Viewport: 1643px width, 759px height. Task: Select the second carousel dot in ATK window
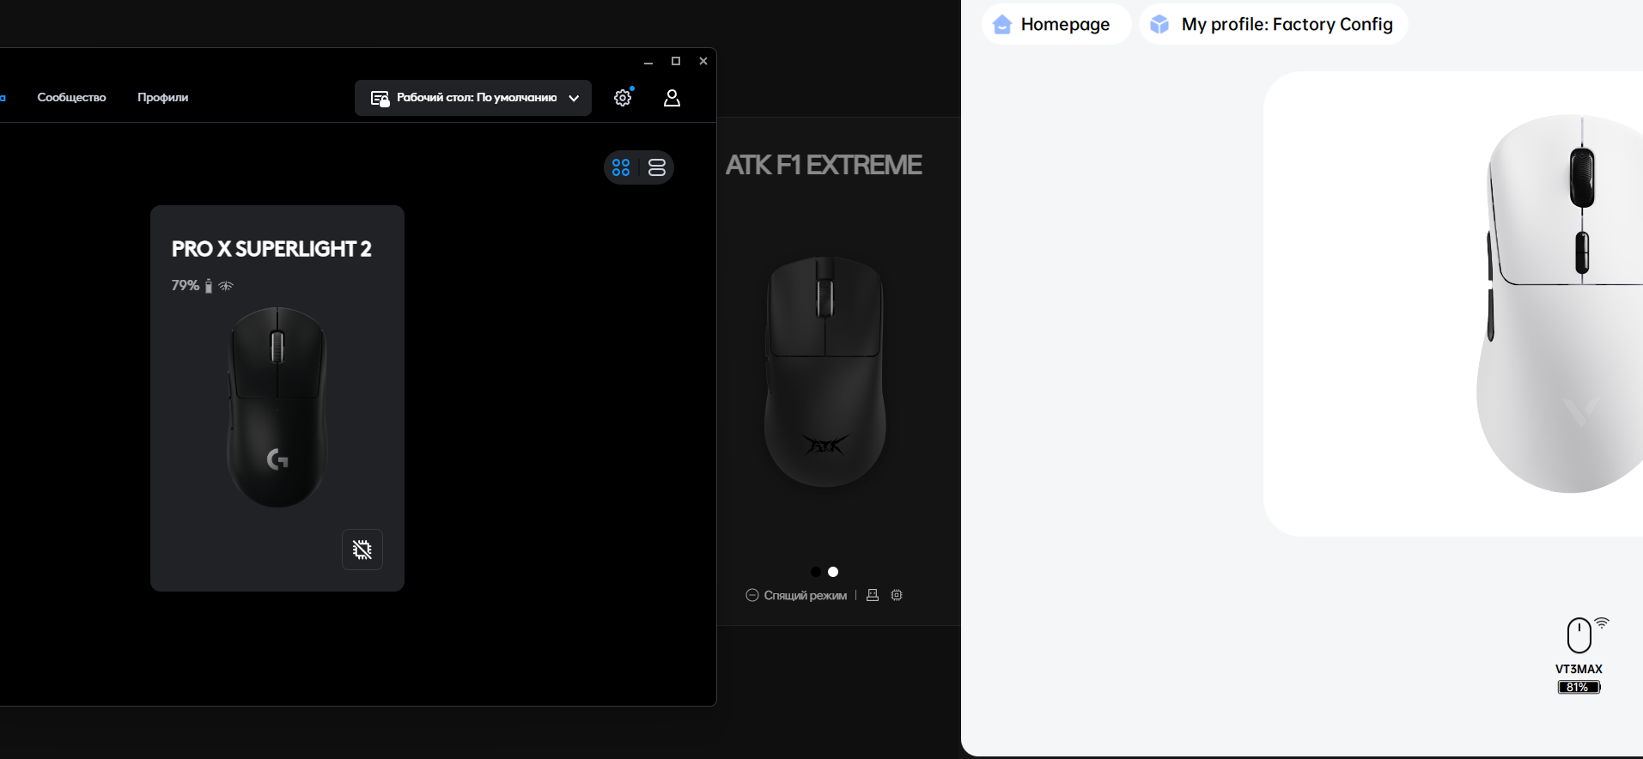tap(833, 572)
